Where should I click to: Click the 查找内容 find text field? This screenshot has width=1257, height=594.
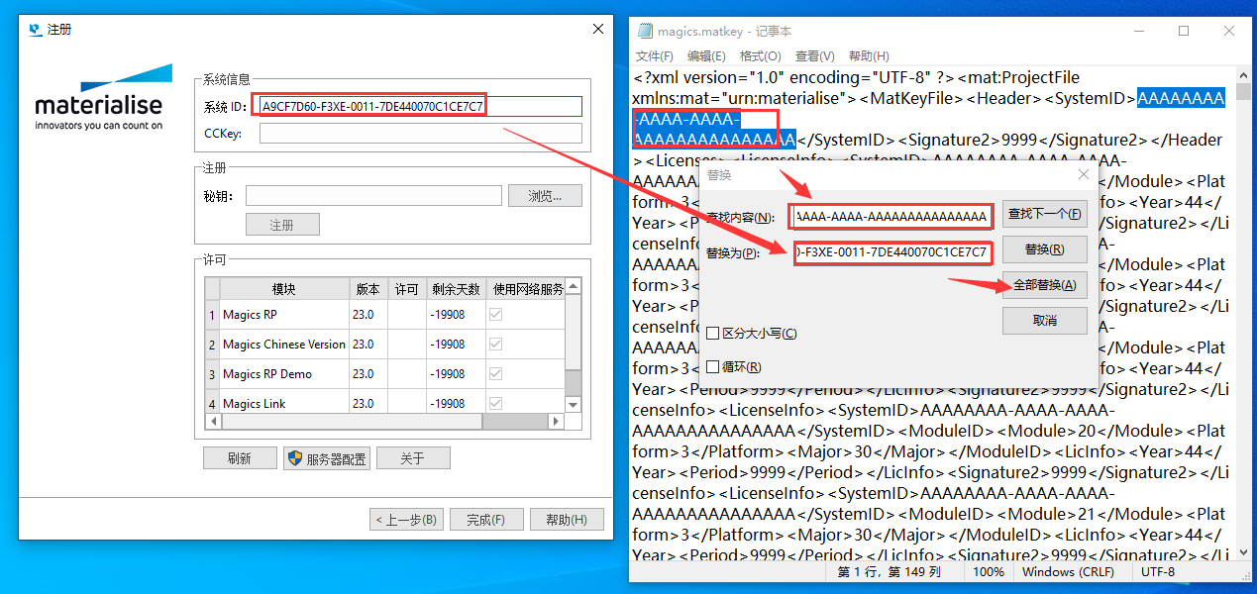coord(891,216)
